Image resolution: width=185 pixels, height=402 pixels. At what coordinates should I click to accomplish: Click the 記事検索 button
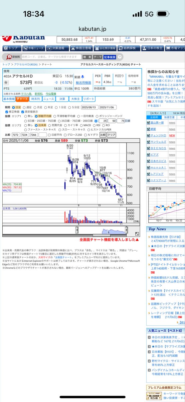click(x=110, y=57)
